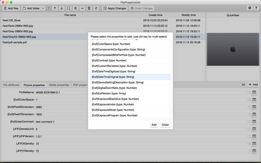Screen dimensions: 261x163
Task: Check the box for the {JFIF}YDensity row
Action: [x=249, y=151]
